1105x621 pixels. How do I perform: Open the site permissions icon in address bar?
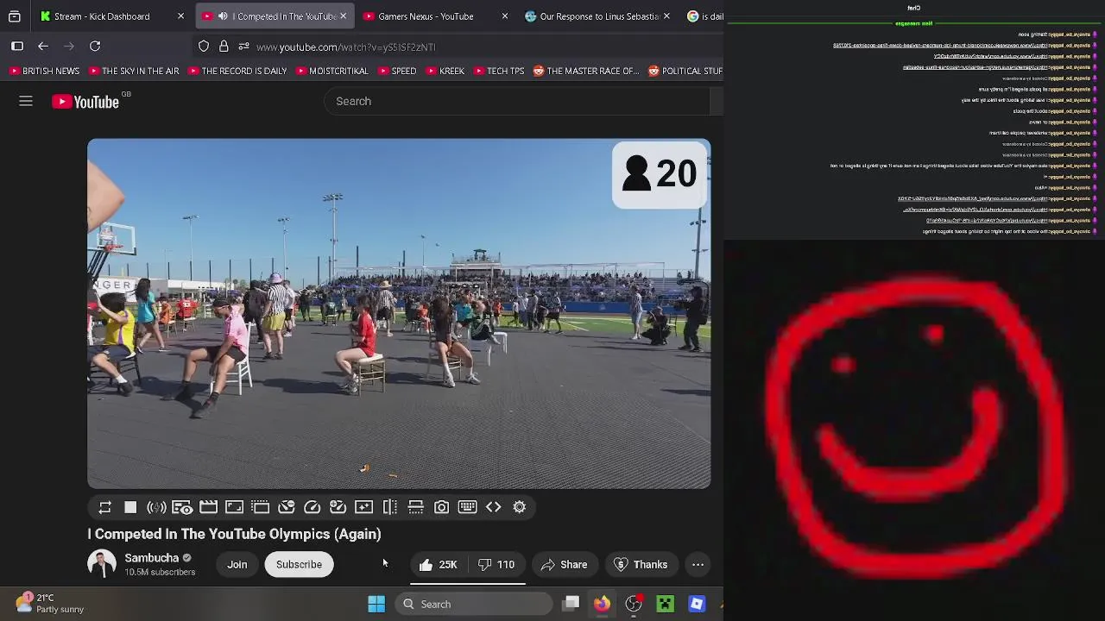[x=243, y=47]
